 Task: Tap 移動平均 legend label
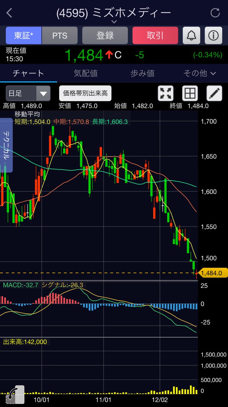[27, 114]
